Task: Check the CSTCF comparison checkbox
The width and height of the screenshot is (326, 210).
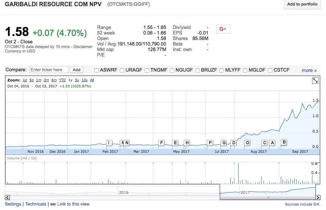Action: pyautogui.click(x=271, y=70)
